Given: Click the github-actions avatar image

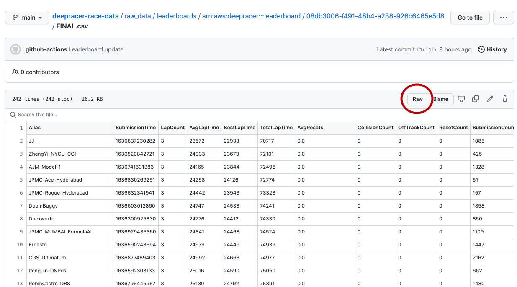Looking at the screenshot, I should coord(15,49).
